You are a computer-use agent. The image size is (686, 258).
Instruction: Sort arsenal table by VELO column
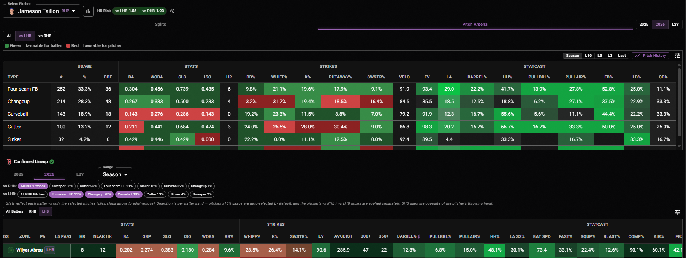404,77
